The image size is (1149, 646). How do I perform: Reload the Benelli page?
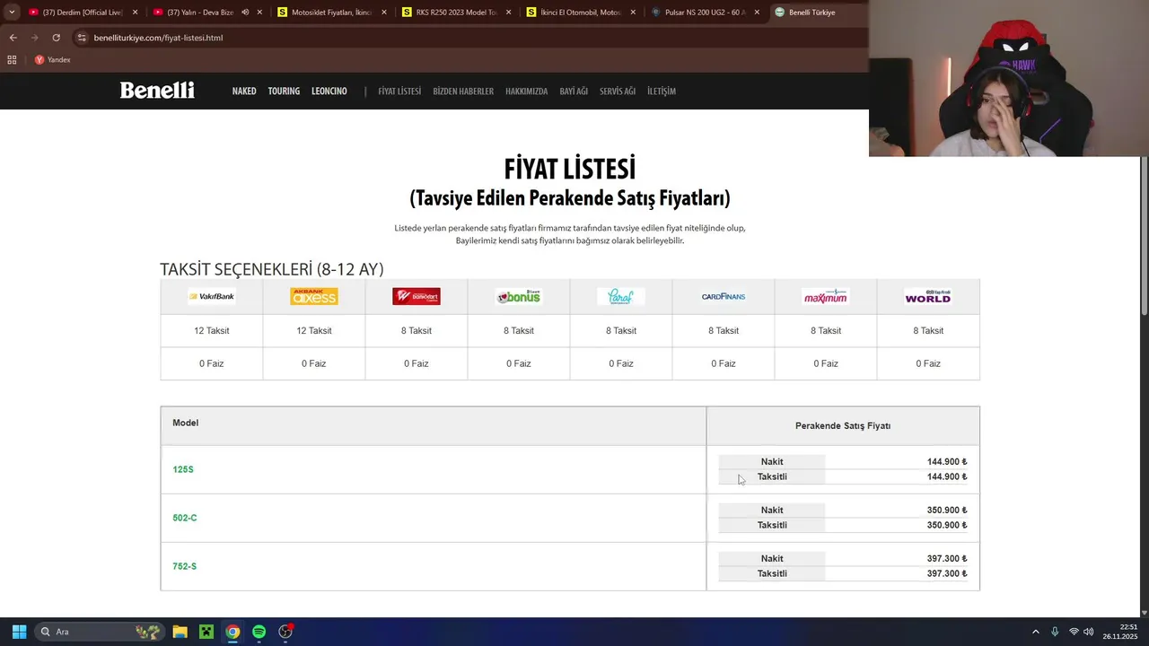point(56,38)
